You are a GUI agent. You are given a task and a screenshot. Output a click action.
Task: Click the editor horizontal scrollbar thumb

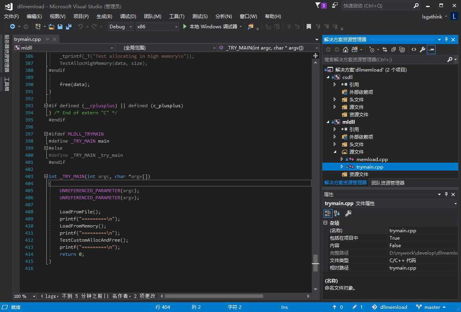tap(214, 296)
